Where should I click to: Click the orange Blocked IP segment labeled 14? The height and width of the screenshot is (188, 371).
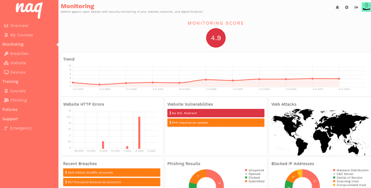click(292, 177)
